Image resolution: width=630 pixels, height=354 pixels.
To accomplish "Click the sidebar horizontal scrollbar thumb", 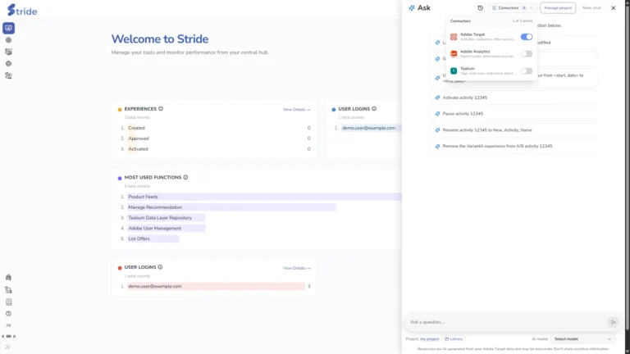I will [8, 336].
